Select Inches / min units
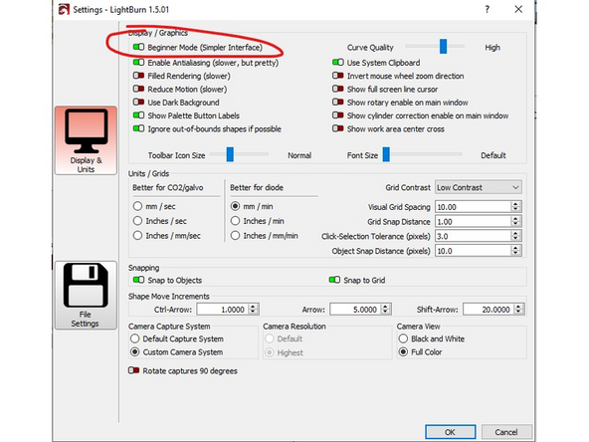Screen dimensions: 589x442 pyautogui.click(x=235, y=221)
